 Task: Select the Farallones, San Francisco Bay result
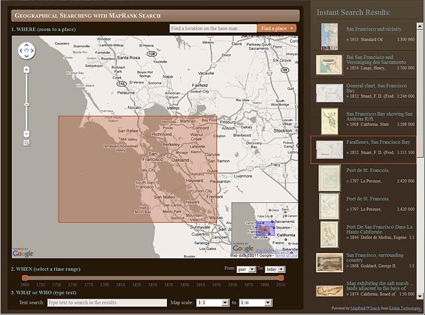(378, 142)
